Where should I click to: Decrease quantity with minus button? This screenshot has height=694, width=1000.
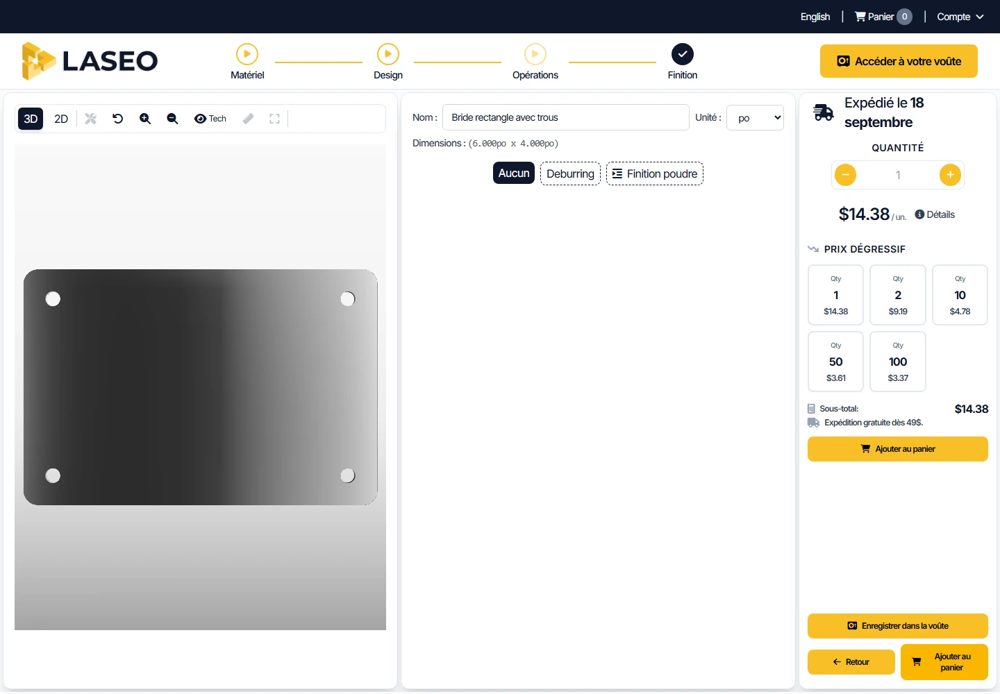pos(845,175)
